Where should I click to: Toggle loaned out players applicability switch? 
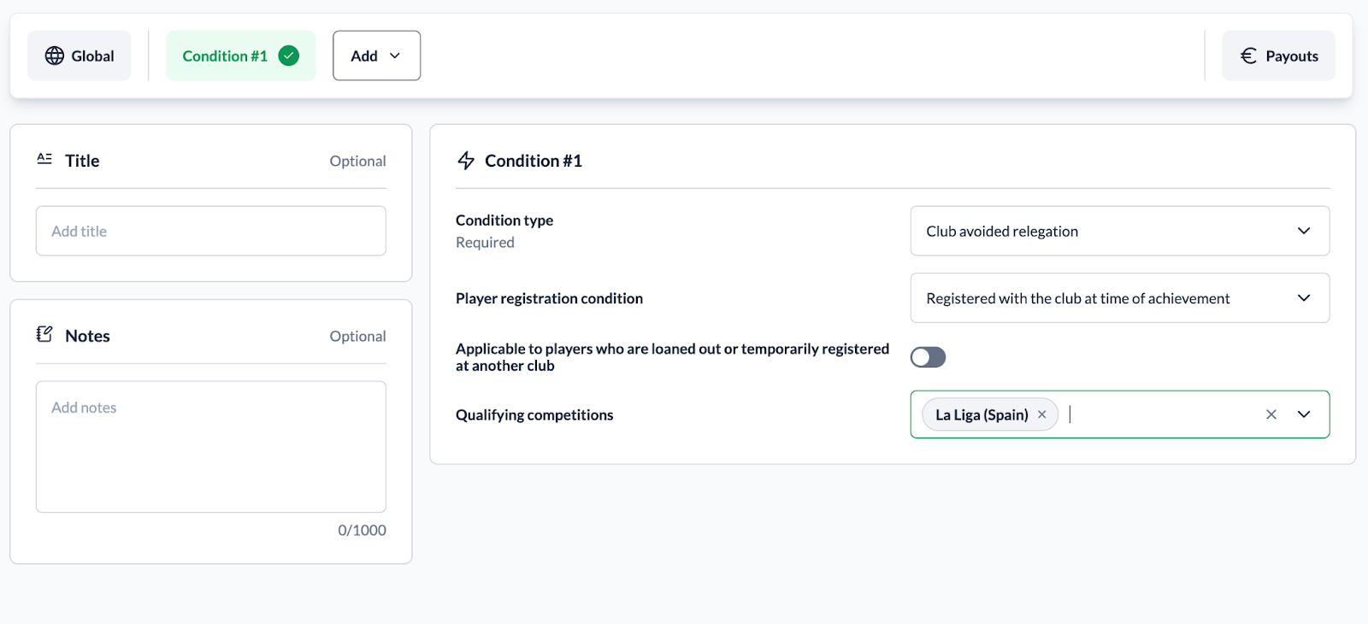pos(928,357)
